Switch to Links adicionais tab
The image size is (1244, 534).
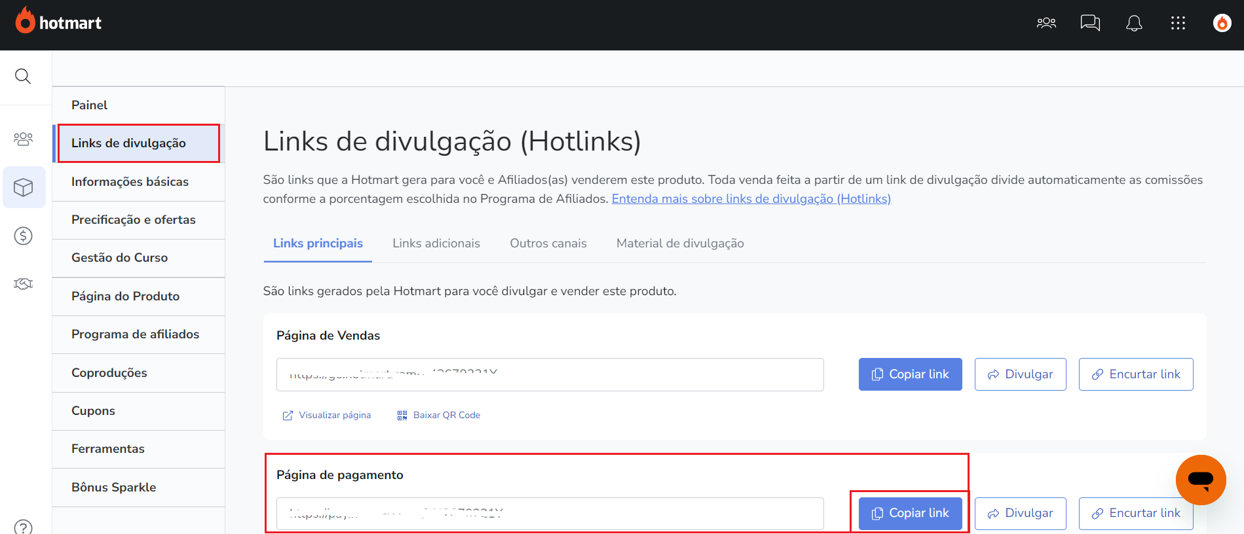[x=436, y=243]
